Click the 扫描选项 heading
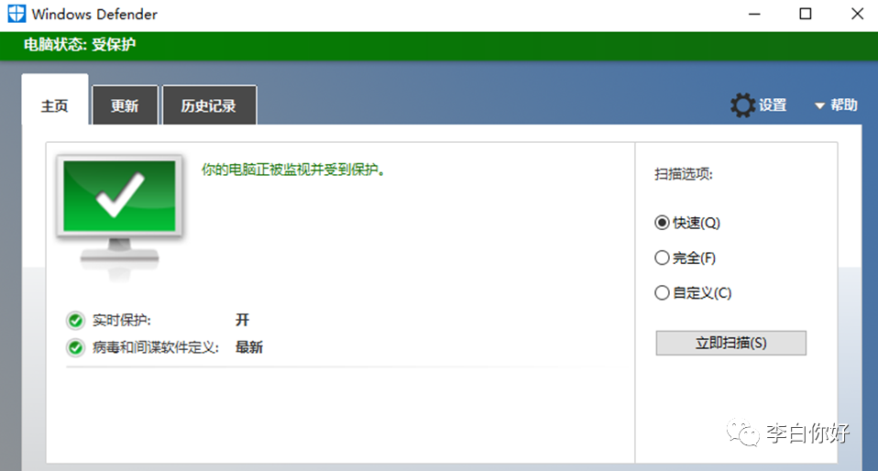The width and height of the screenshot is (878, 471). [684, 174]
